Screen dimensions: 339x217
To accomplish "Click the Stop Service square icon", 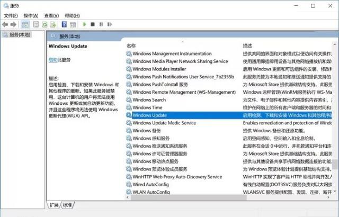I will (x=93, y=24).
